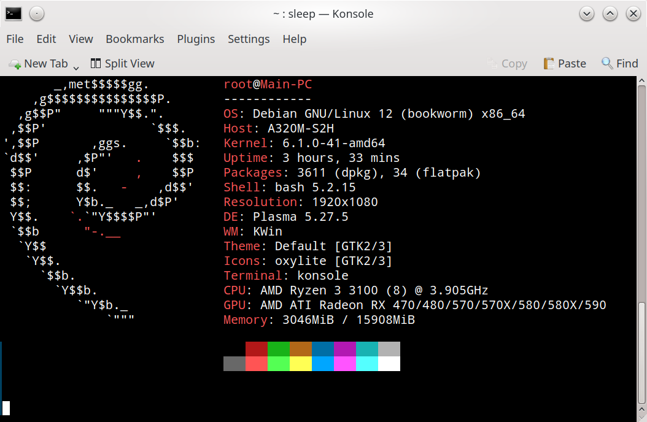Click the white terminal cursor block
Viewport: 647px width, 422px height.
[x=6, y=408]
